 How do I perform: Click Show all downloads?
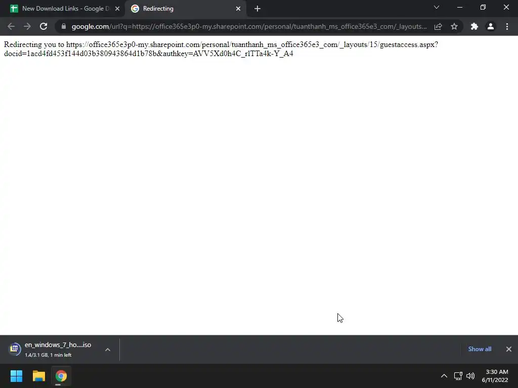(480, 349)
